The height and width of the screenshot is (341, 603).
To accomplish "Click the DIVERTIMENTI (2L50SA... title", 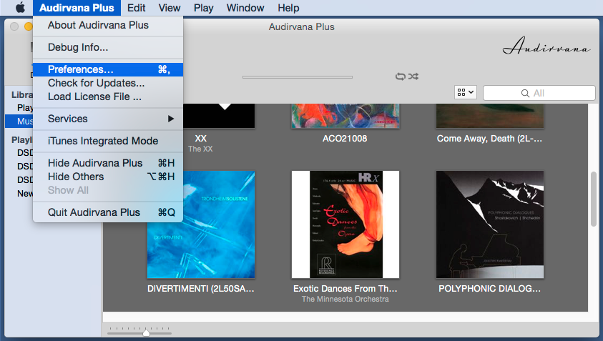I will (x=201, y=289).
